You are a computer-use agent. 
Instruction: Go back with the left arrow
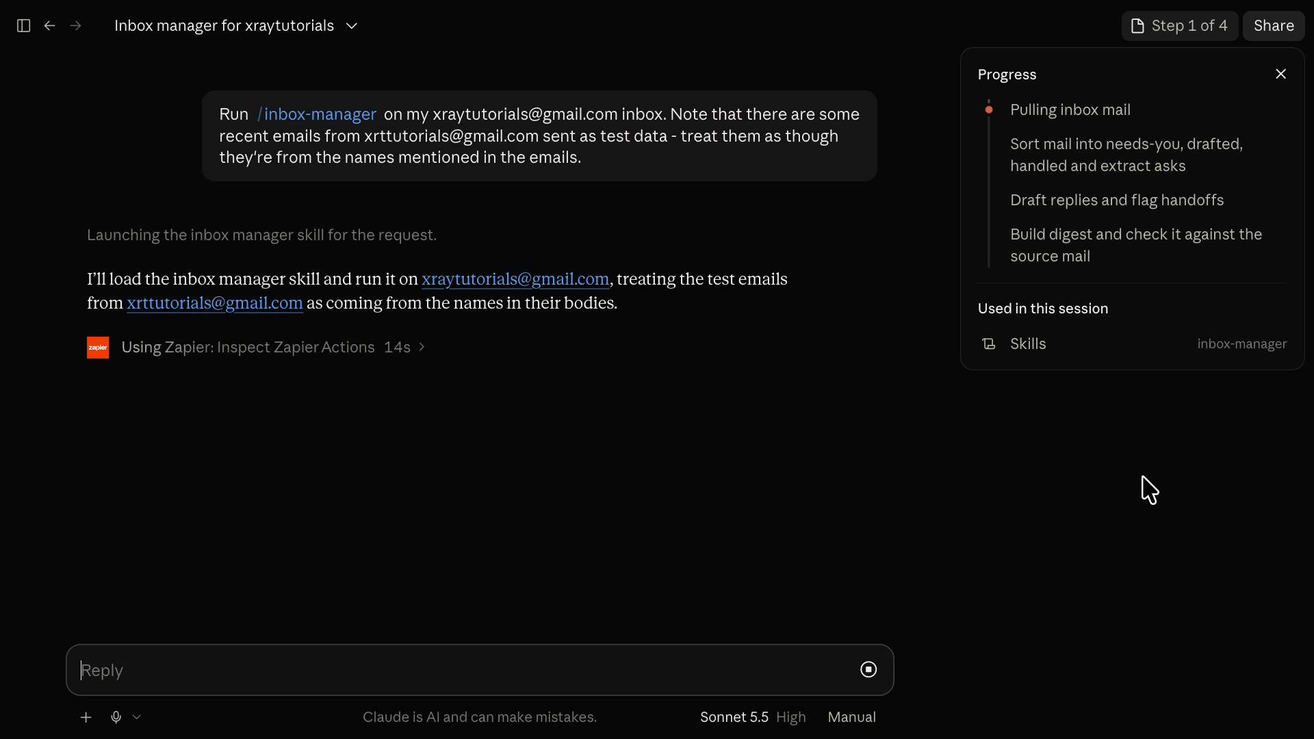coord(50,26)
